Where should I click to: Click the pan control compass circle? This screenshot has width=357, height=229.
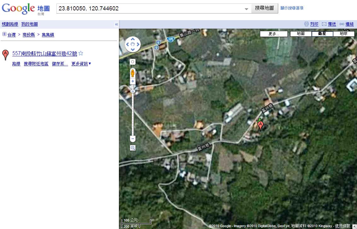pos(133,44)
